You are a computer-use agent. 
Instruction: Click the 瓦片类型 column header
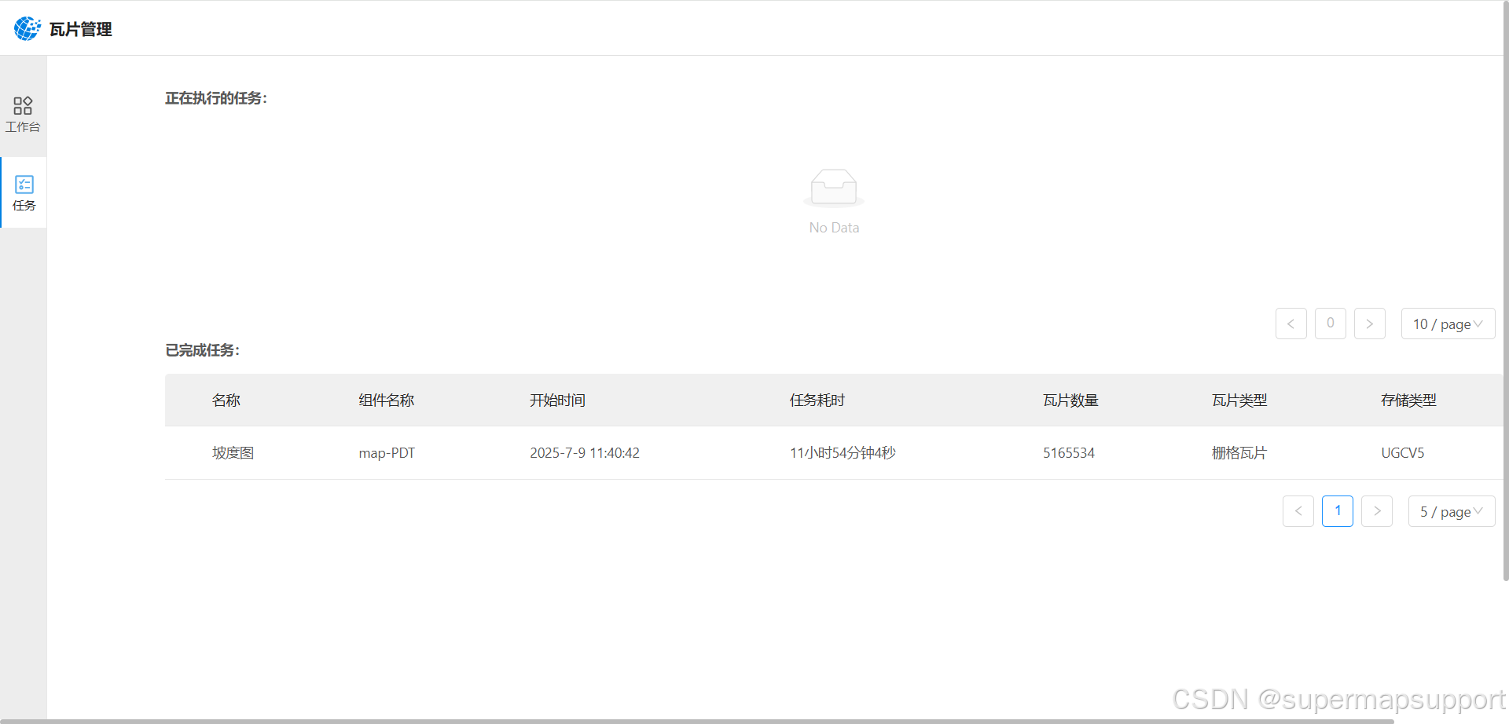click(1239, 400)
